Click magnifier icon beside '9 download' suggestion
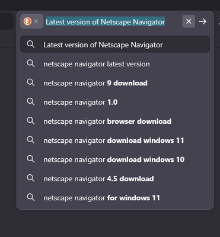The width and height of the screenshot is (220, 237). pos(31,83)
